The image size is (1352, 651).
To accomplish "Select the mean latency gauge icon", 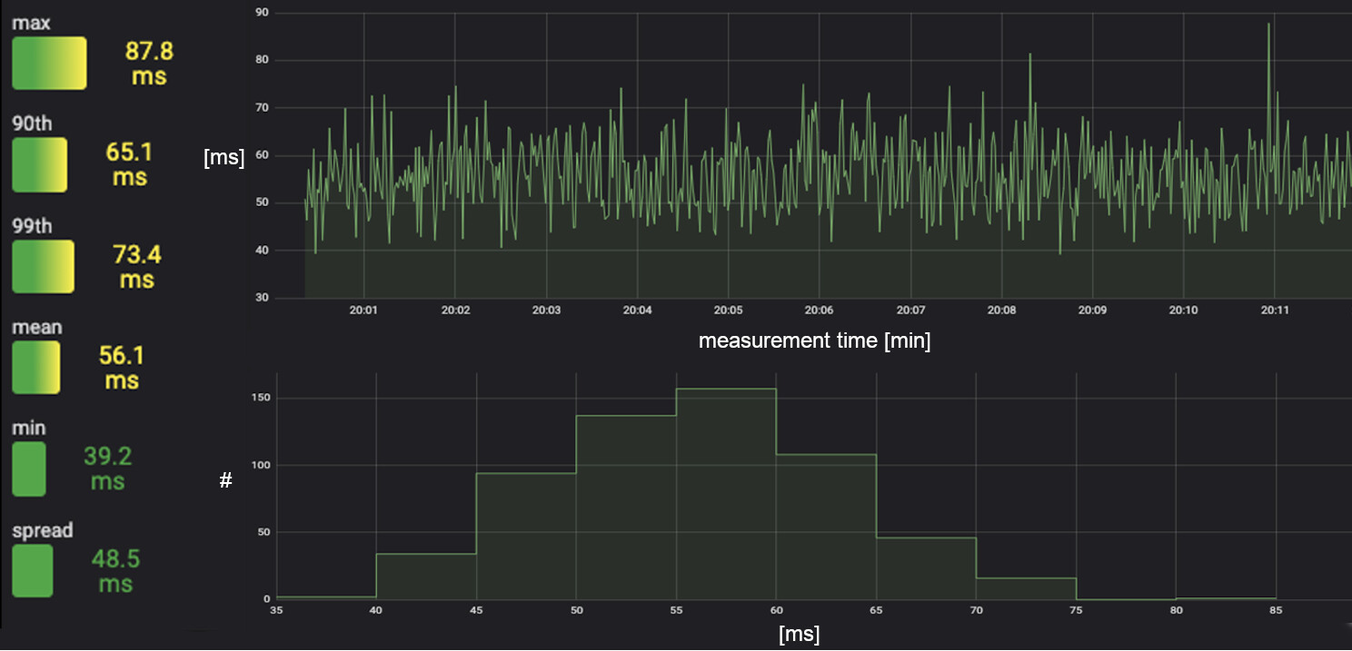I will pyautogui.click(x=36, y=368).
